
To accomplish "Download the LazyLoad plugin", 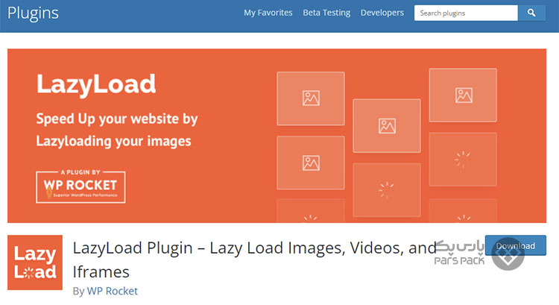I will tap(516, 245).
